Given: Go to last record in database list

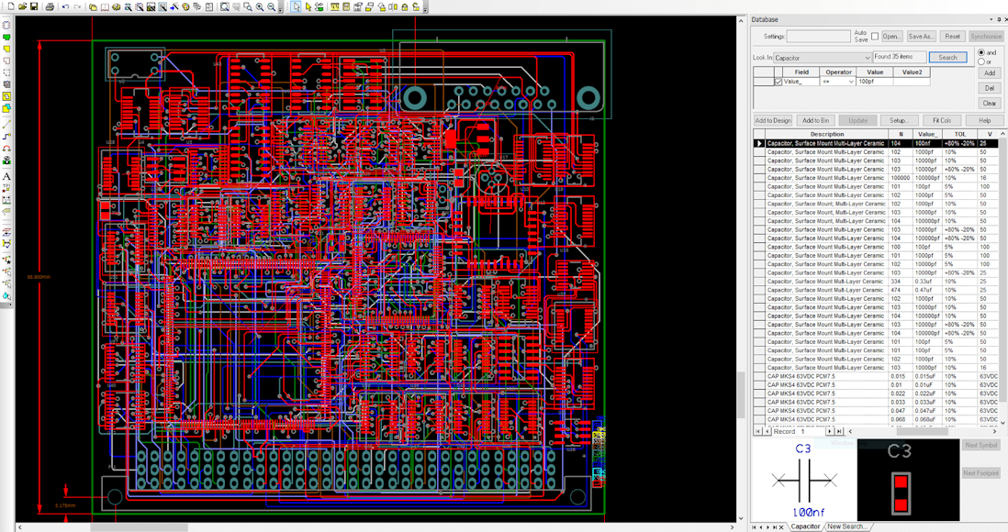Looking at the screenshot, I should coord(839,431).
